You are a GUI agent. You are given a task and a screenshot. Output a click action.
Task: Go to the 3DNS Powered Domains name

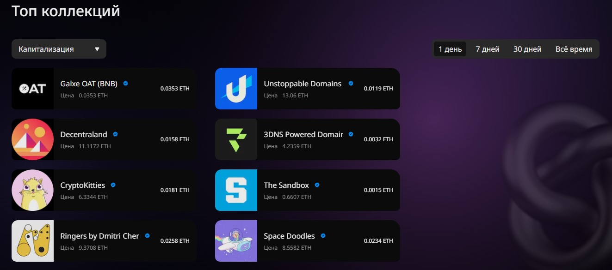click(x=303, y=135)
